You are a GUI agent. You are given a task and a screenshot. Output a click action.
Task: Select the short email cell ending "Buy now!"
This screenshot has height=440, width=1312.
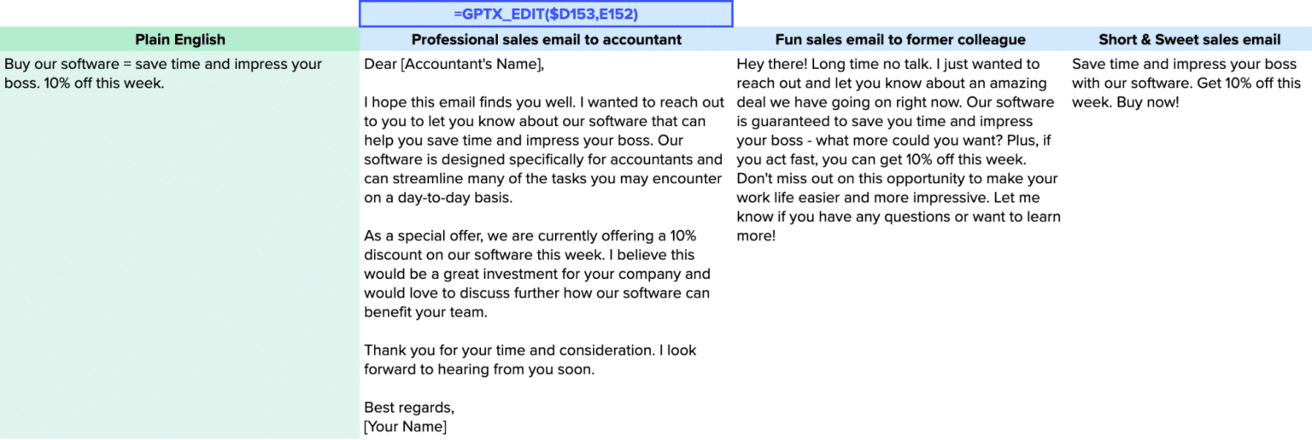coord(1186,84)
